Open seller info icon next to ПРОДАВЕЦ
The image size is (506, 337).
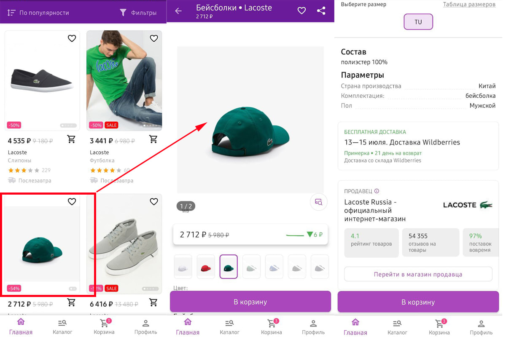tap(377, 191)
